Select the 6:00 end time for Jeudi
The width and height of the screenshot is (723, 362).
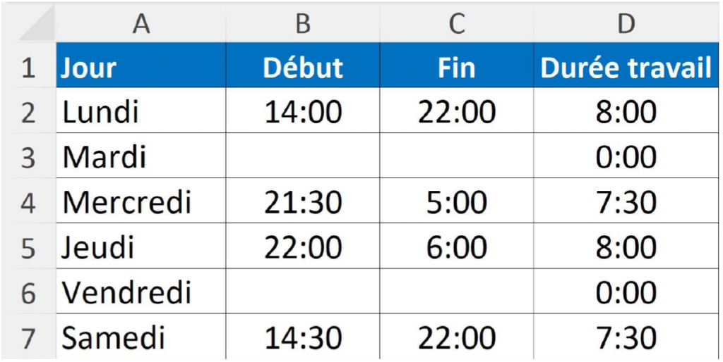[457, 248]
